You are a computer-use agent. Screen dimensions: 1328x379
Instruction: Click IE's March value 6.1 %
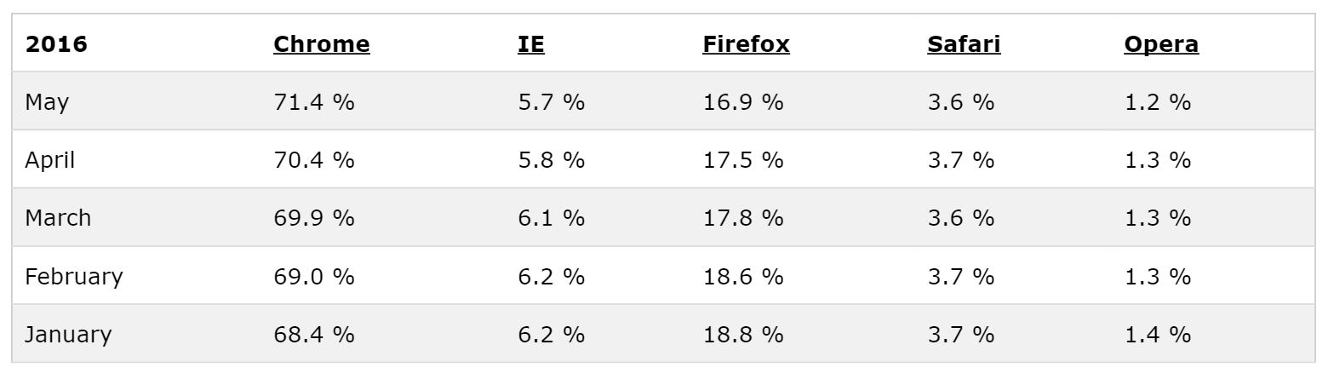551,218
